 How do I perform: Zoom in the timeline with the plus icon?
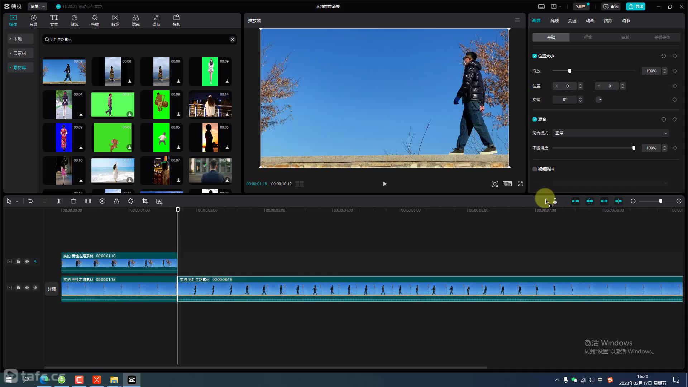pyautogui.click(x=679, y=201)
